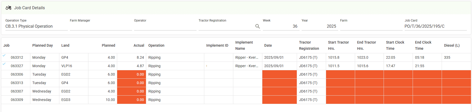Select job number 063309
This screenshot has width=472, height=112.
pos(17,100)
